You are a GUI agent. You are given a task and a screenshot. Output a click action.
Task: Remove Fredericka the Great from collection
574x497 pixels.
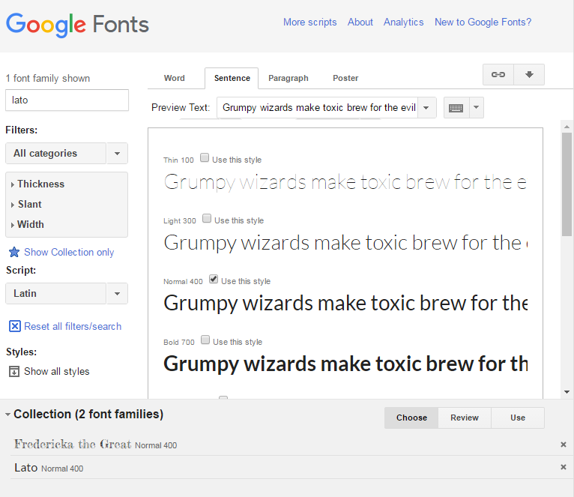coord(564,445)
